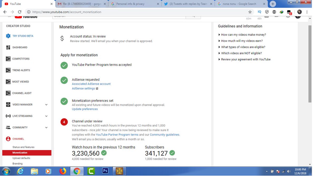Click the Channel person icon
316x183 pixels.
click(8, 139)
